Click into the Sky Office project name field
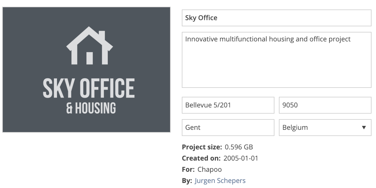 click(x=277, y=18)
